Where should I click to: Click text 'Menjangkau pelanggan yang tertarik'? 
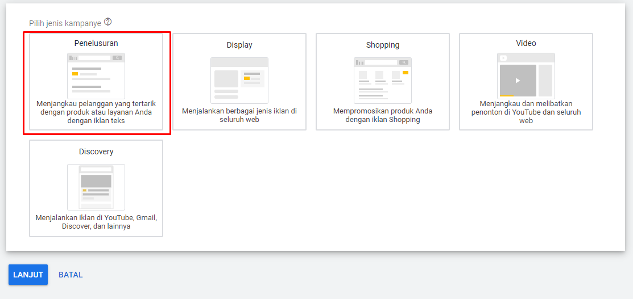tap(96, 104)
